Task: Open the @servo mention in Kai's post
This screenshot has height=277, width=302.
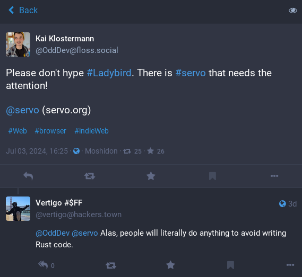Action: pyautogui.click(x=22, y=110)
